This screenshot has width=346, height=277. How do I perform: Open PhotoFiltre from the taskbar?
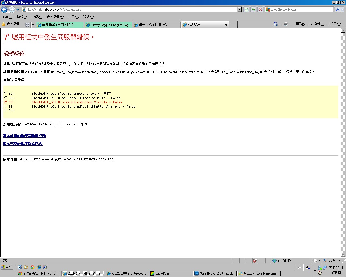pyautogui.click(x=170, y=273)
